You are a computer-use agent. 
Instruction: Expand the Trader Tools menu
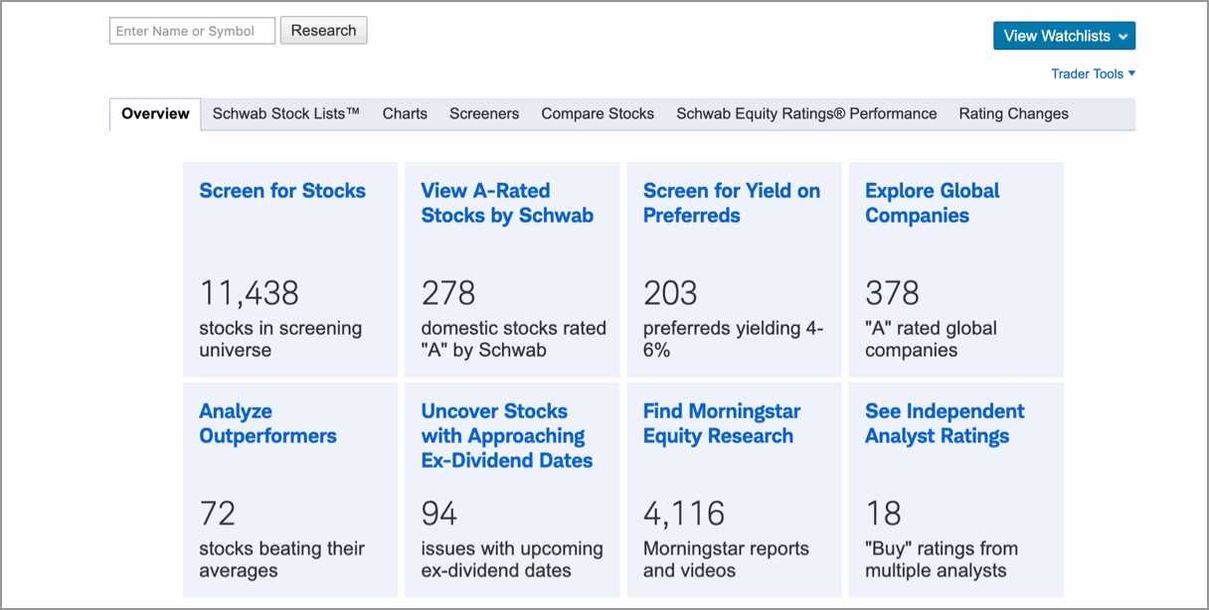pos(1092,74)
